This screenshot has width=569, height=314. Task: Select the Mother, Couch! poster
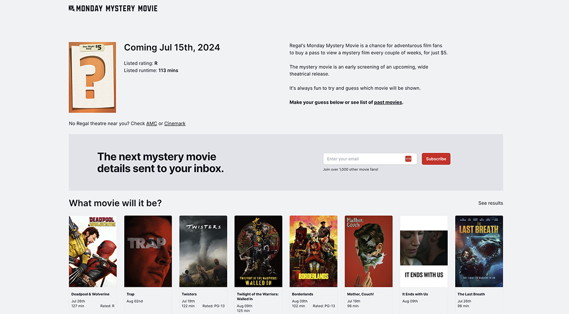tap(369, 251)
